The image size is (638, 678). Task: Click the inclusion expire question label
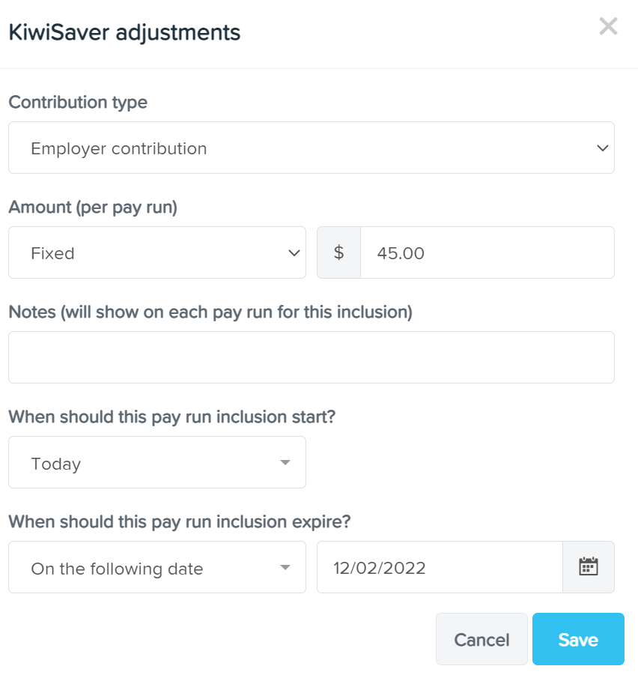[x=180, y=522]
